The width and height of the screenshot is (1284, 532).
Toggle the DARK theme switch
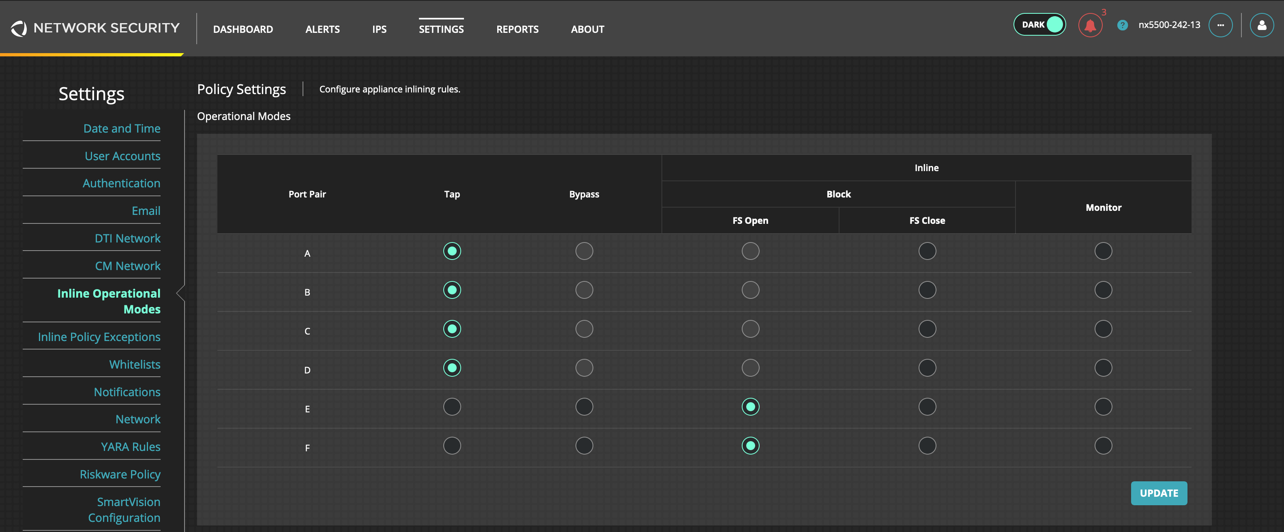click(x=1040, y=24)
